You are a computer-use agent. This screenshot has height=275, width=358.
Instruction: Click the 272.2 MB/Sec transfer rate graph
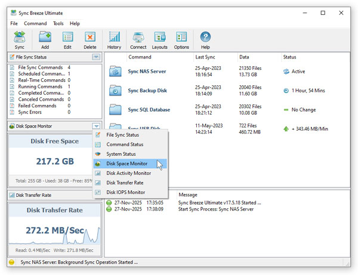[x=55, y=230]
